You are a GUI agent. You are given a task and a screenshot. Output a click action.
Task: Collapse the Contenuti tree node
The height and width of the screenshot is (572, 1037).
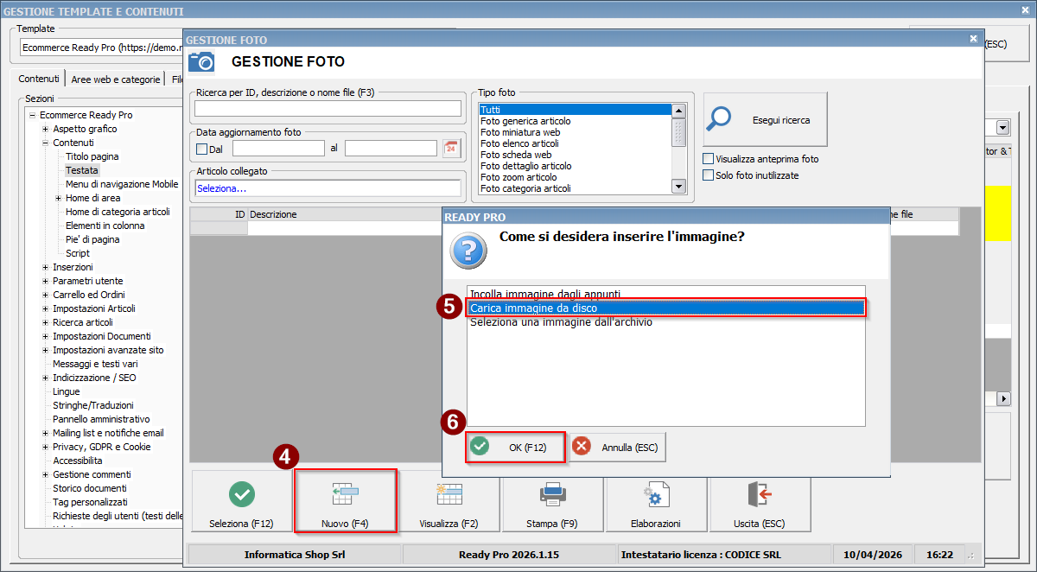tap(45, 143)
